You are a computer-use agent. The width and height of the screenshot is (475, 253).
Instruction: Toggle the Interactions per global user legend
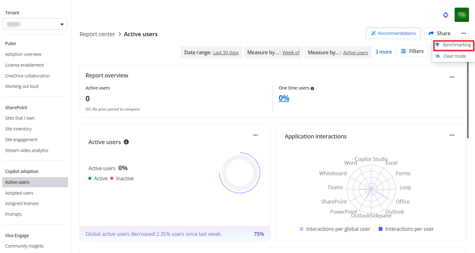pos(334,229)
